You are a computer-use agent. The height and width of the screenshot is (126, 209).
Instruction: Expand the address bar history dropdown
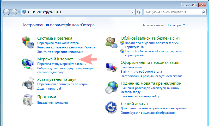pos(133,12)
